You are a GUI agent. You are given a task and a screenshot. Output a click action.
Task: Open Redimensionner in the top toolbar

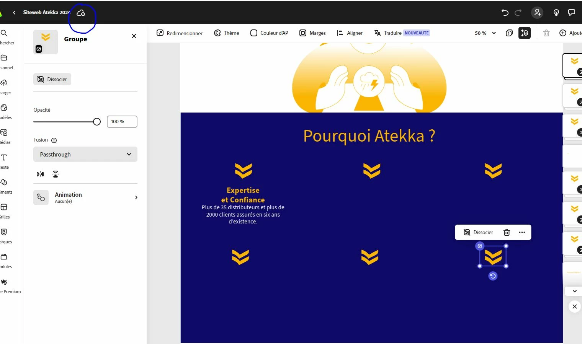coord(180,33)
